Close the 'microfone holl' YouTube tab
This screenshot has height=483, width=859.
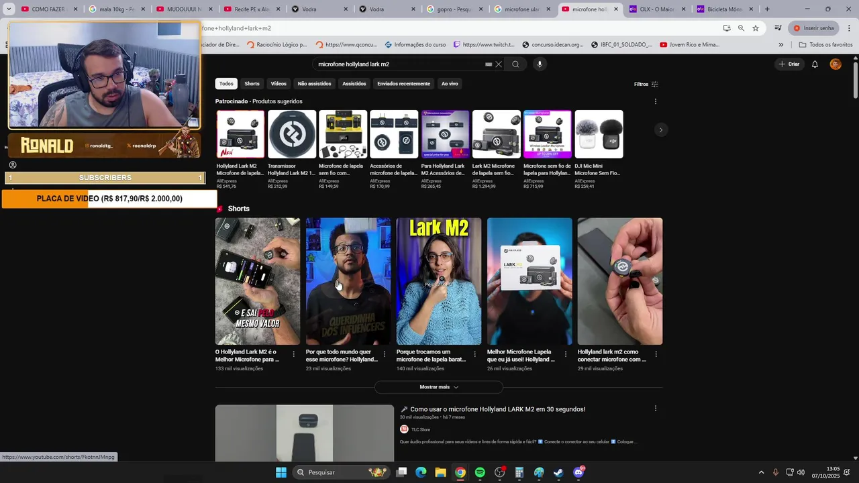[615, 9]
